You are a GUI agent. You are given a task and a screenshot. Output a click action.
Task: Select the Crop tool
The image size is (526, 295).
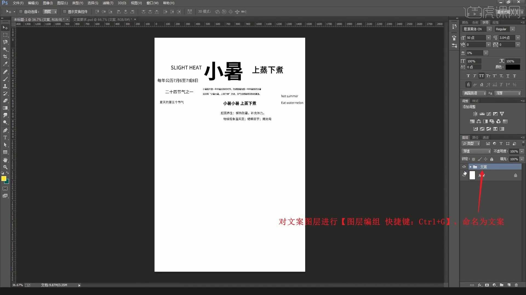pyautogui.click(x=5, y=57)
